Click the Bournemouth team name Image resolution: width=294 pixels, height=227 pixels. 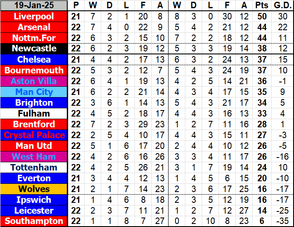[34, 70]
